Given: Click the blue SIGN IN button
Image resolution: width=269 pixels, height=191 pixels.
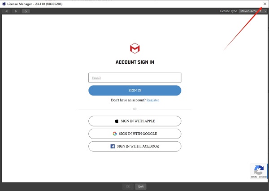Looking at the screenshot, I should (x=134, y=91).
